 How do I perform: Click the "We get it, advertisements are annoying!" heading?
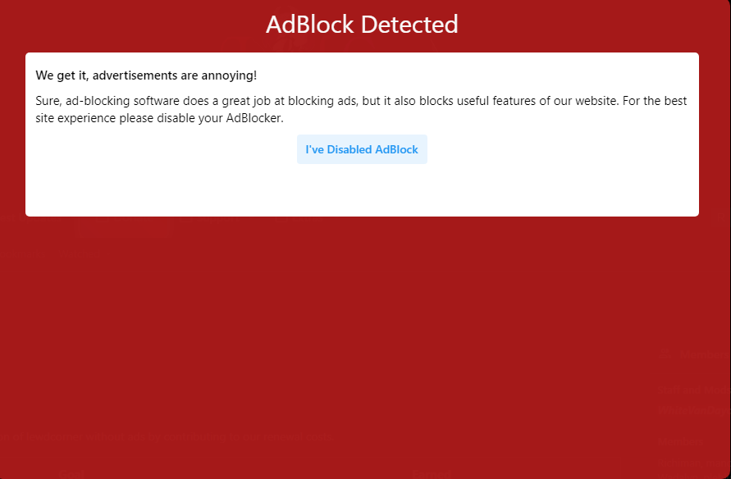146,75
